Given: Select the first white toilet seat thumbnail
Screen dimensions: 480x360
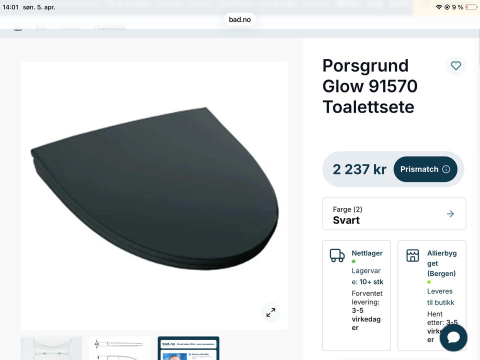Looking at the screenshot, I should pos(51,348).
